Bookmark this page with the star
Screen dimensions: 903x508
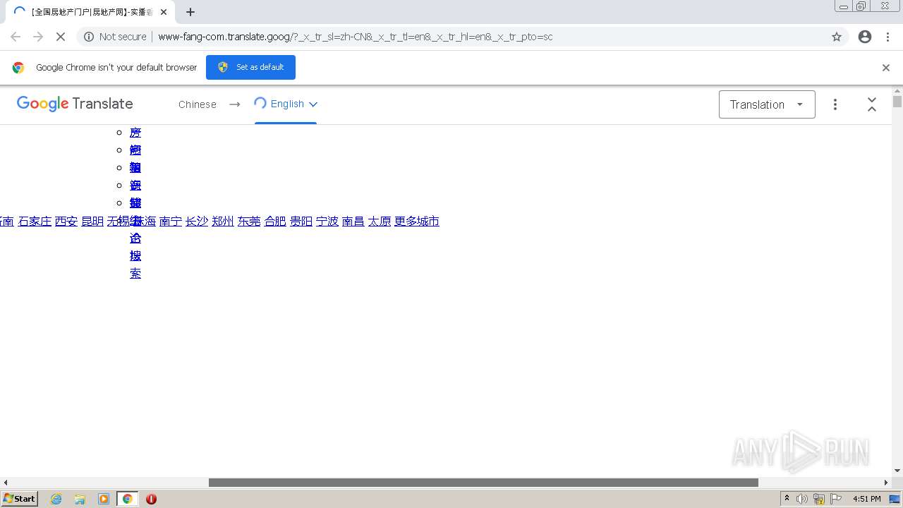pyautogui.click(x=837, y=37)
